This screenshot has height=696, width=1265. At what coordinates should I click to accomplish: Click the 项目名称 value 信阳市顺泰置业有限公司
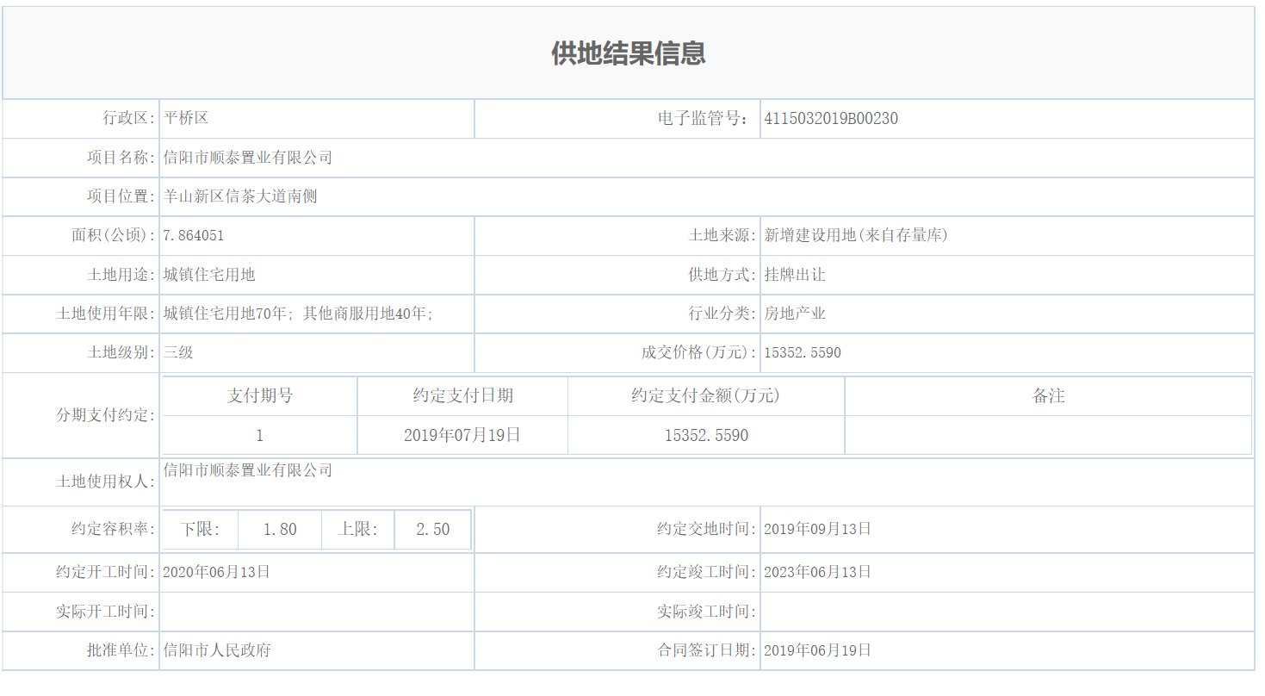point(248,158)
